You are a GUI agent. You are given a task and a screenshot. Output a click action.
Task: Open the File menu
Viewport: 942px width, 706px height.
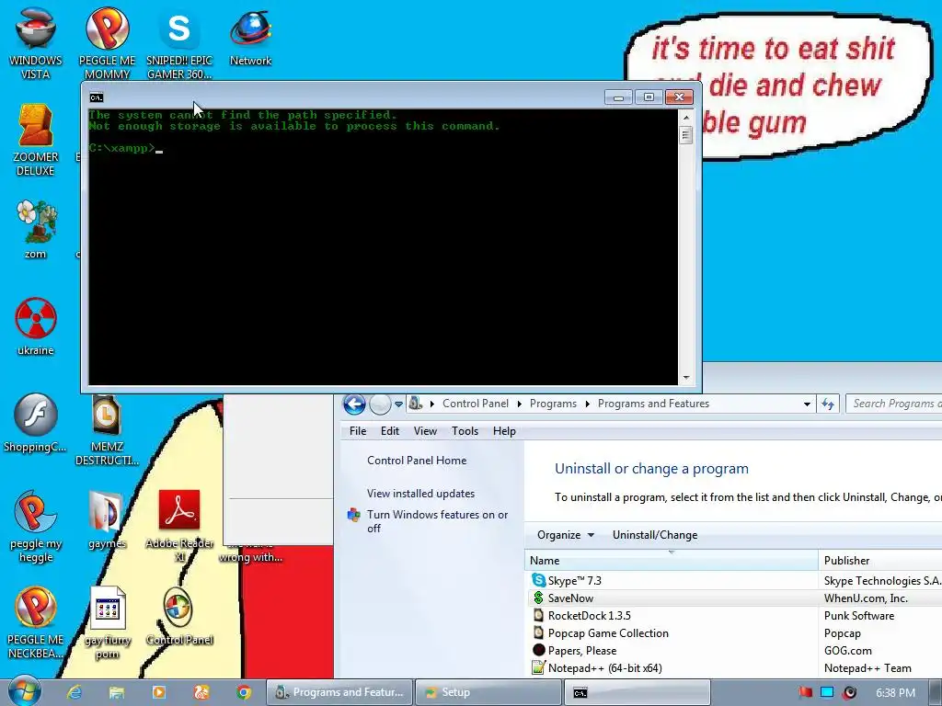pyautogui.click(x=358, y=431)
